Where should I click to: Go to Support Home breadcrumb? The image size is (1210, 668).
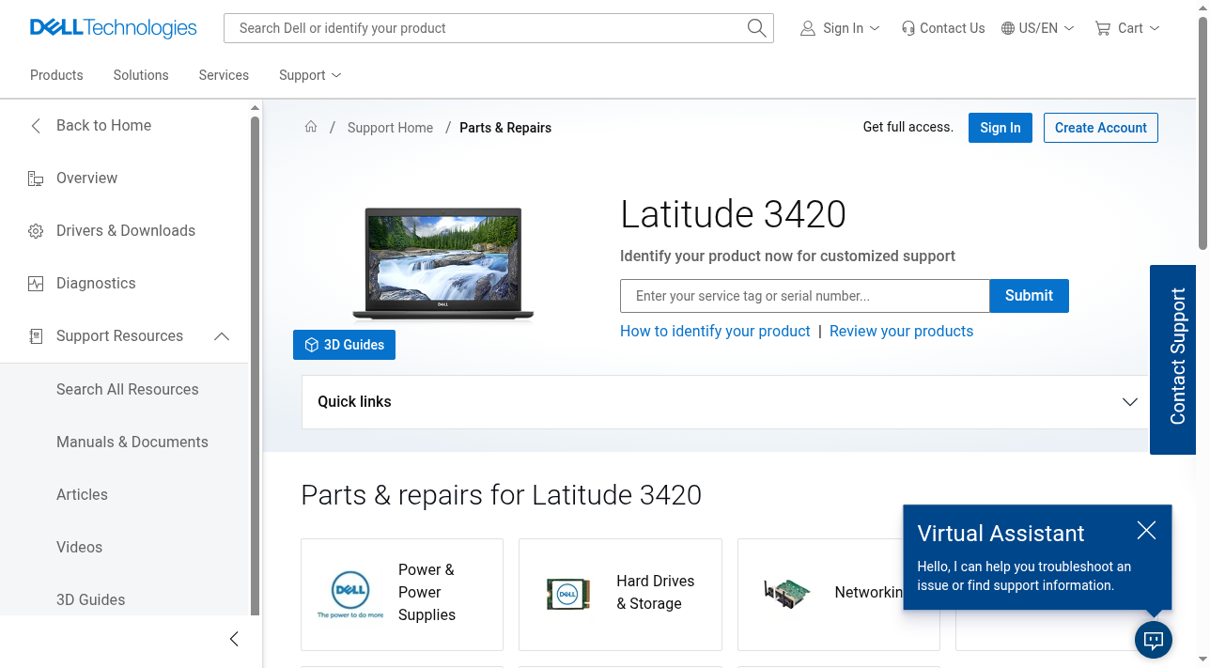(390, 128)
